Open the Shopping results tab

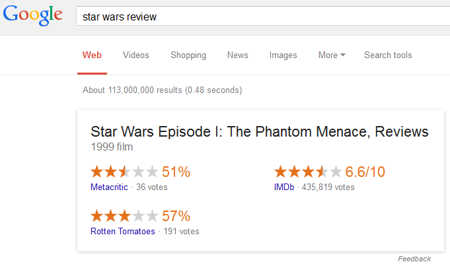tap(188, 55)
